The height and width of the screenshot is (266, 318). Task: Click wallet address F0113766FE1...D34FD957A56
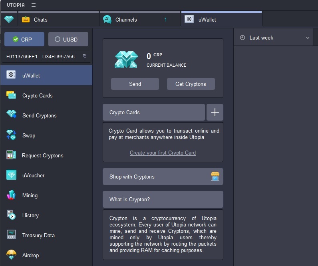click(x=40, y=56)
